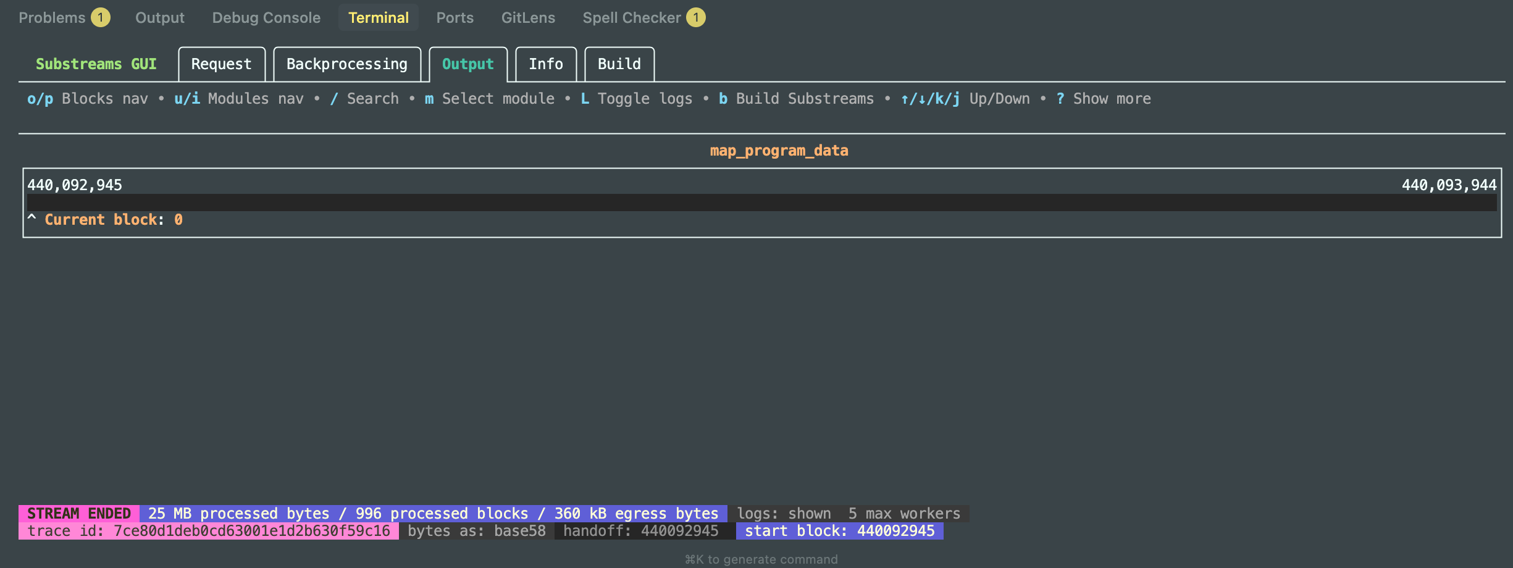This screenshot has height=568, width=1513.
Task: Click the STREAM ENDED status badge
Action: [x=79, y=514]
